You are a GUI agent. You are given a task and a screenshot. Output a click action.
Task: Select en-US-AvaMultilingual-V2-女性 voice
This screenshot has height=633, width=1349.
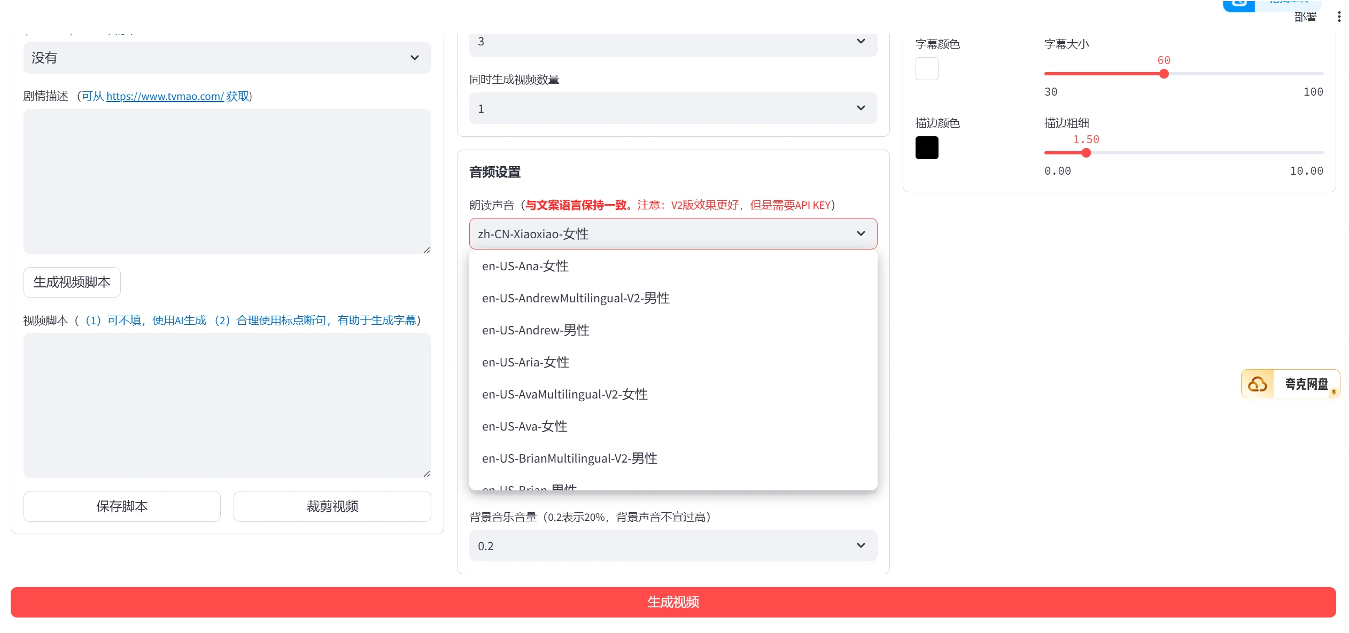[565, 394]
